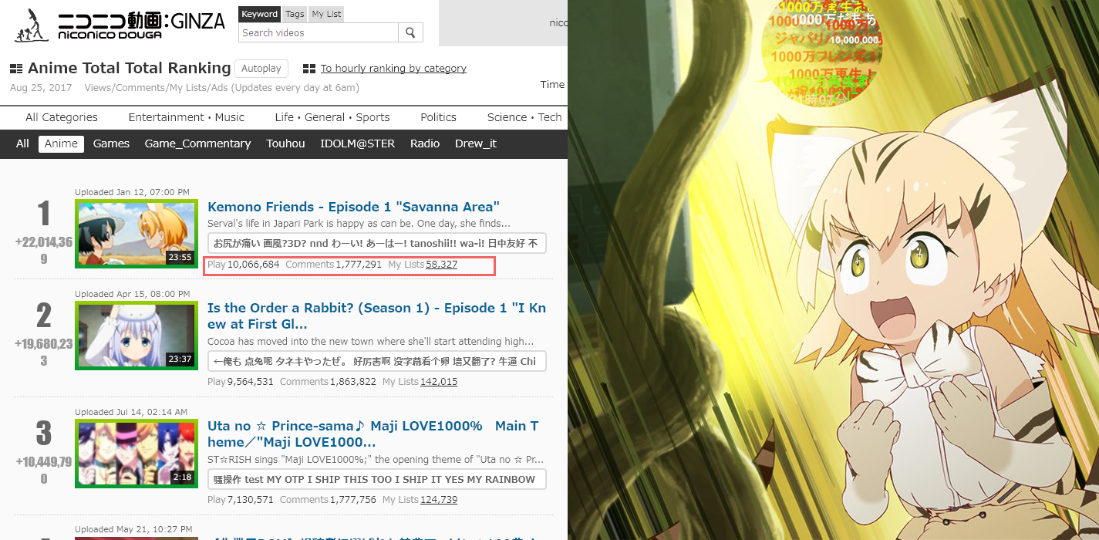
Task: Select the Tags search tab
Action: pyautogui.click(x=295, y=14)
